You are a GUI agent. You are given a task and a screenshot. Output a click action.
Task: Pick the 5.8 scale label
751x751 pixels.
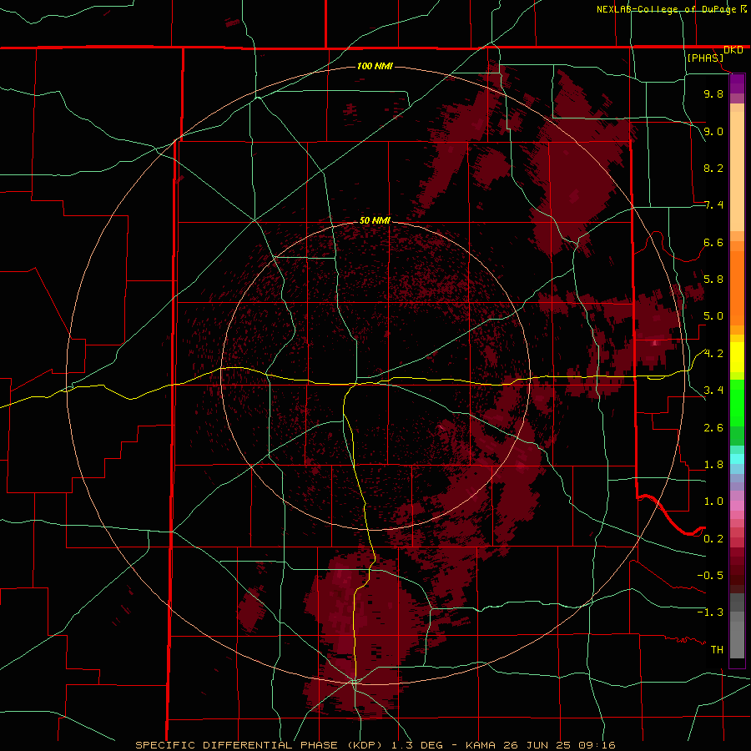(x=713, y=280)
